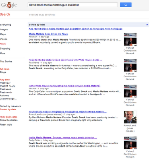The image size is (149, 161).
Task: Click the red Search heading
Action: pyautogui.click(x=5, y=14)
